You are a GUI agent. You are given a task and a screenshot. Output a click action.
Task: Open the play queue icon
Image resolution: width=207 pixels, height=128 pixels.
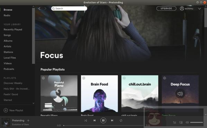click(175, 122)
